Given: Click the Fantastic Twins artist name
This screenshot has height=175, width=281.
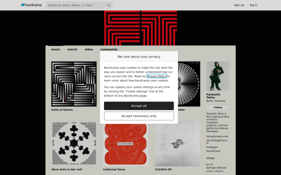Looking at the screenshot, I should pos(213,96).
